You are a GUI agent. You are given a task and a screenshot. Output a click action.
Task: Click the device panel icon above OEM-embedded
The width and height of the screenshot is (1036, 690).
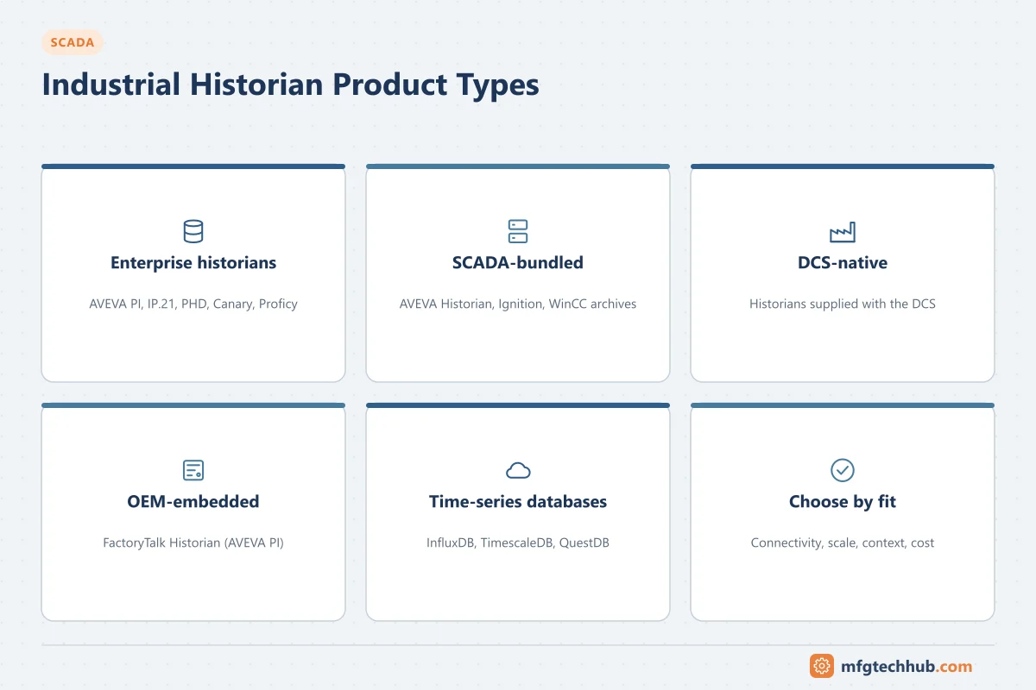point(193,470)
